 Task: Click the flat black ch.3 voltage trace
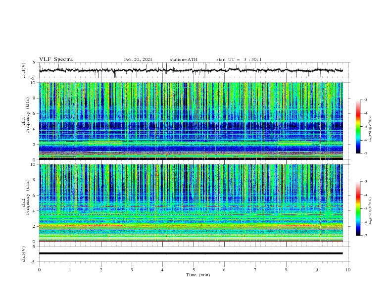pos(191,253)
